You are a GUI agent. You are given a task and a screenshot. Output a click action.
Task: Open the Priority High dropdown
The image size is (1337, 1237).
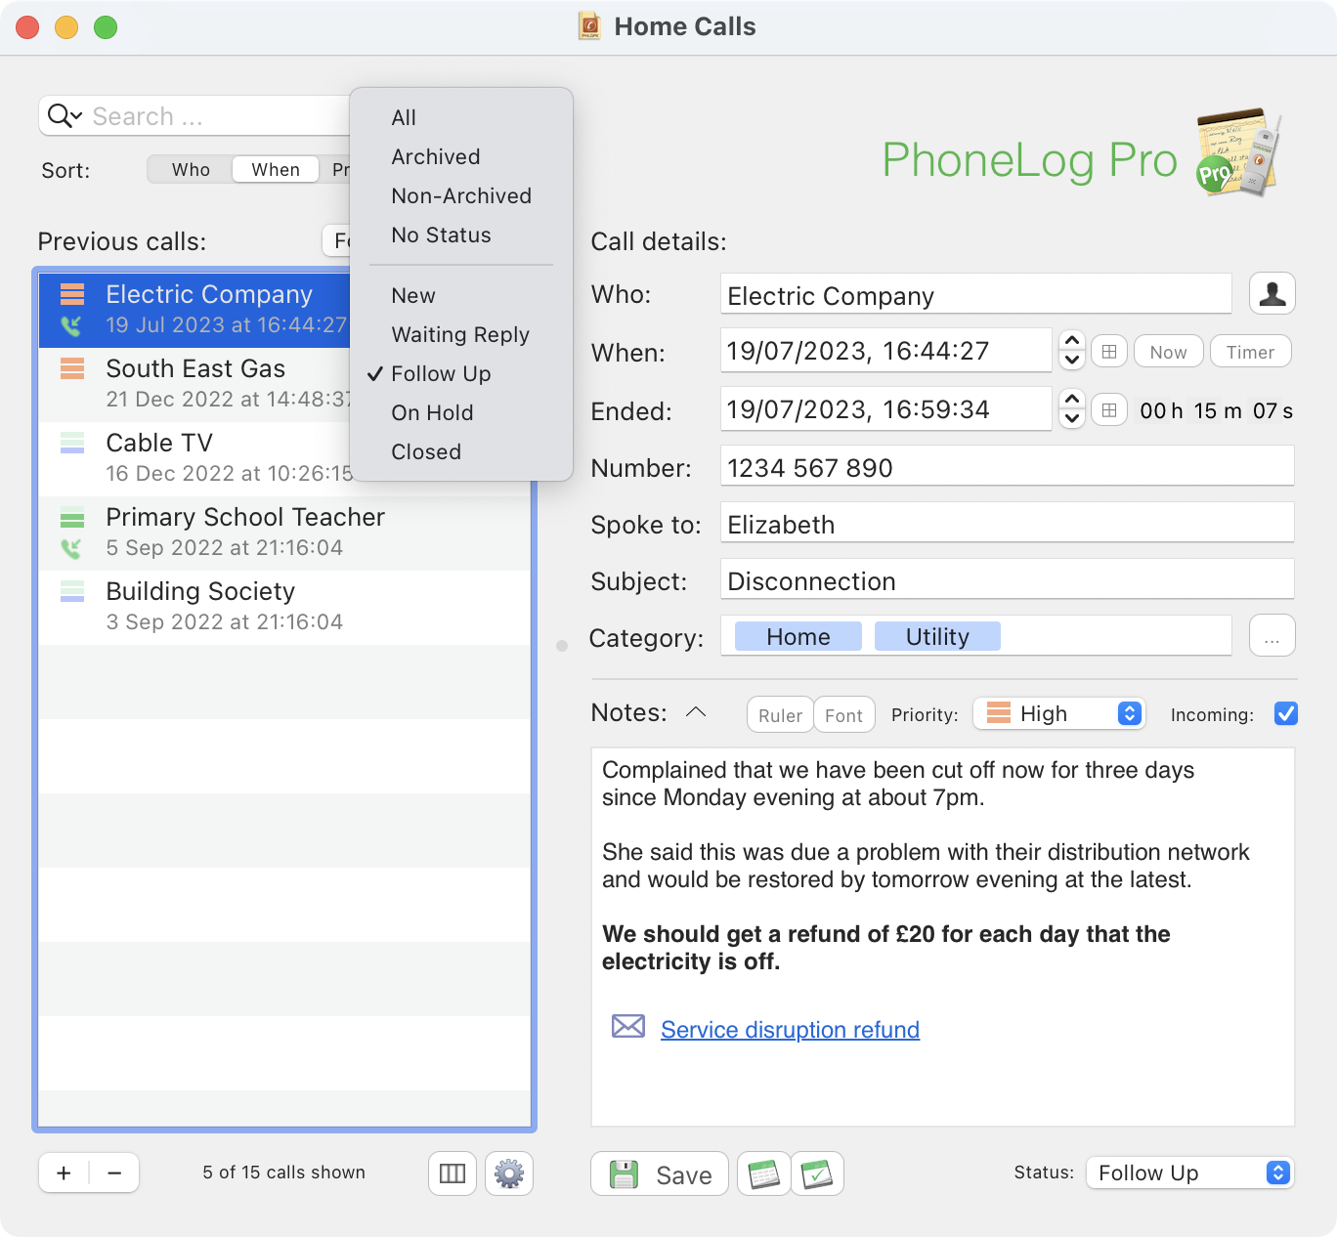pyautogui.click(x=1058, y=714)
